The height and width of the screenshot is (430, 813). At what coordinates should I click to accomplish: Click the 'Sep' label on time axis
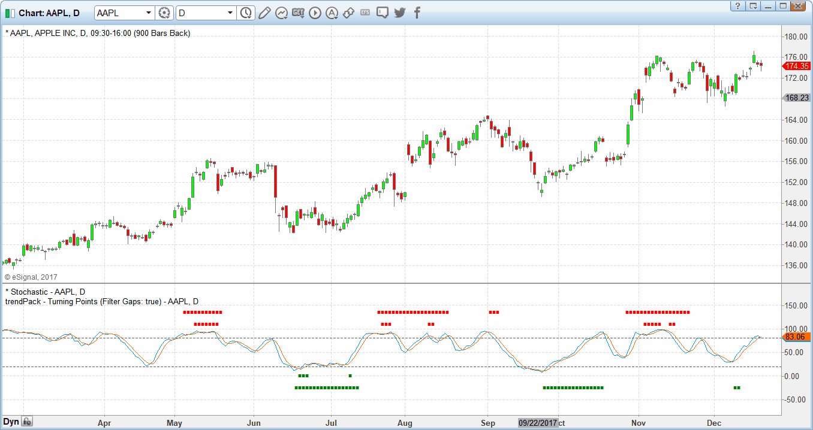point(488,423)
